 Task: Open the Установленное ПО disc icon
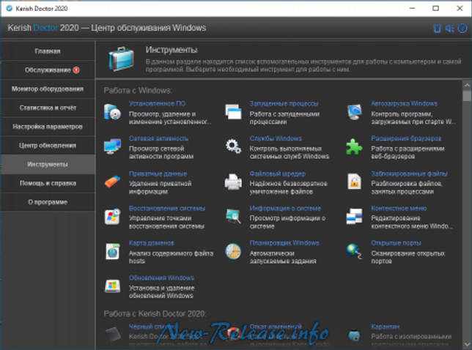click(112, 113)
